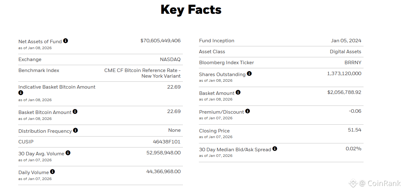
Task: Click the Key Facts heading
Action: (191, 10)
